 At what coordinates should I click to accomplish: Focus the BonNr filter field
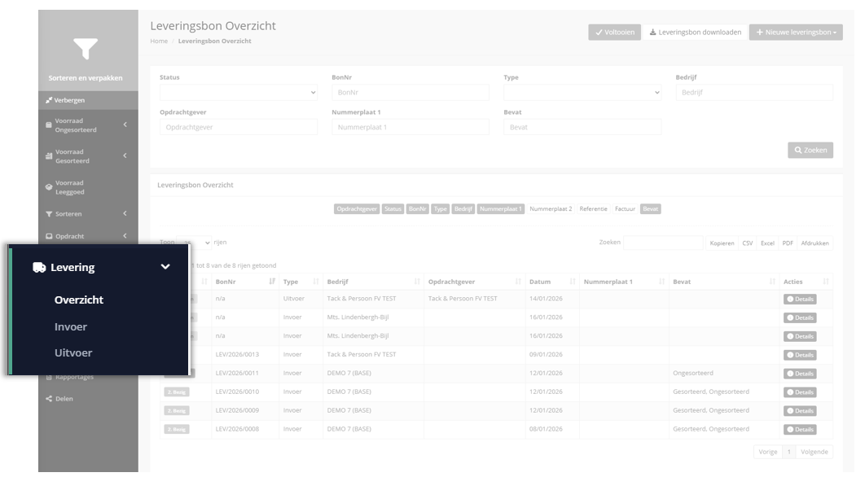pos(411,92)
